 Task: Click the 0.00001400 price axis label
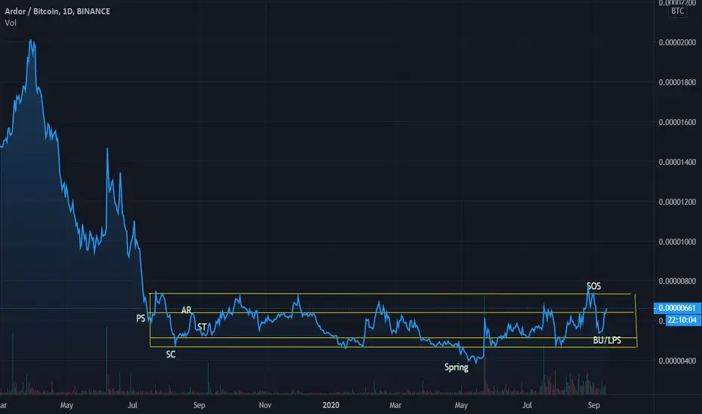pyautogui.click(x=677, y=162)
